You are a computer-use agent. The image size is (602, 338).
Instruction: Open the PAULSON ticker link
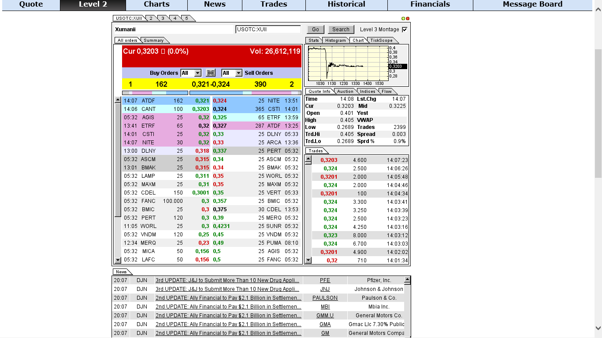[325, 298]
